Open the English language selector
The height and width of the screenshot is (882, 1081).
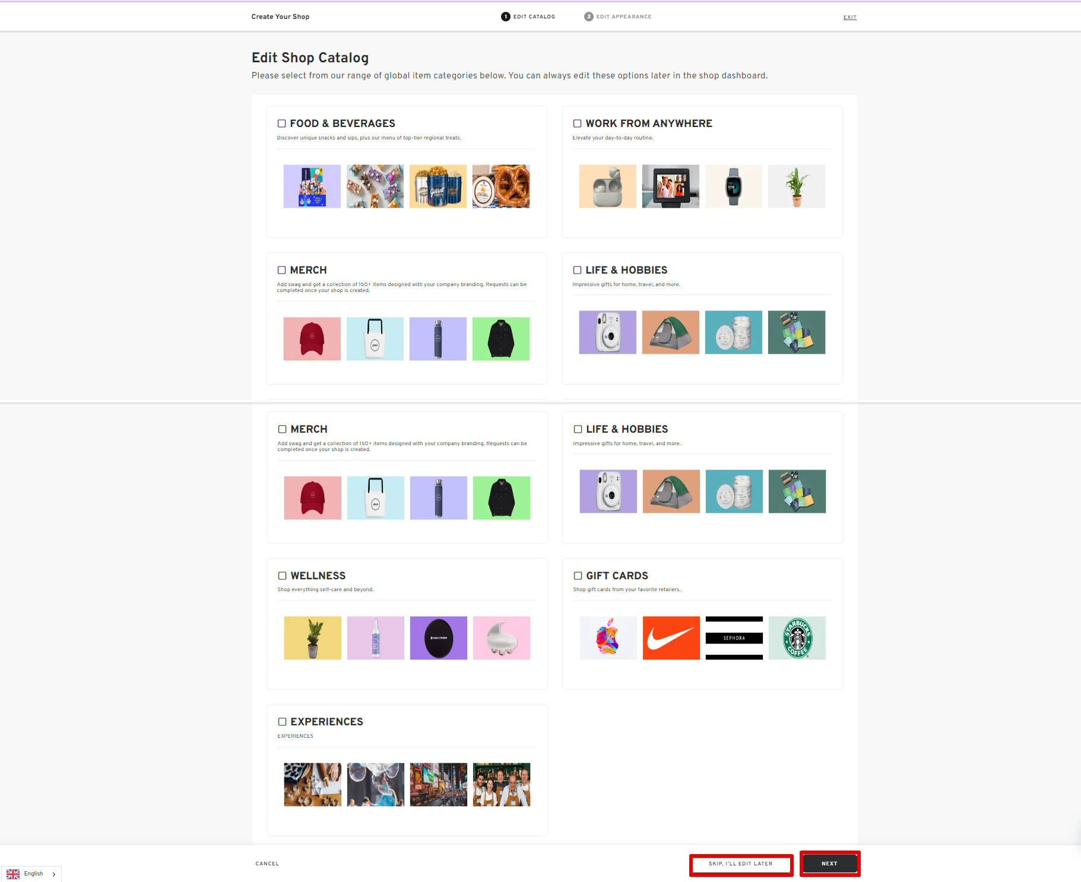[x=33, y=874]
